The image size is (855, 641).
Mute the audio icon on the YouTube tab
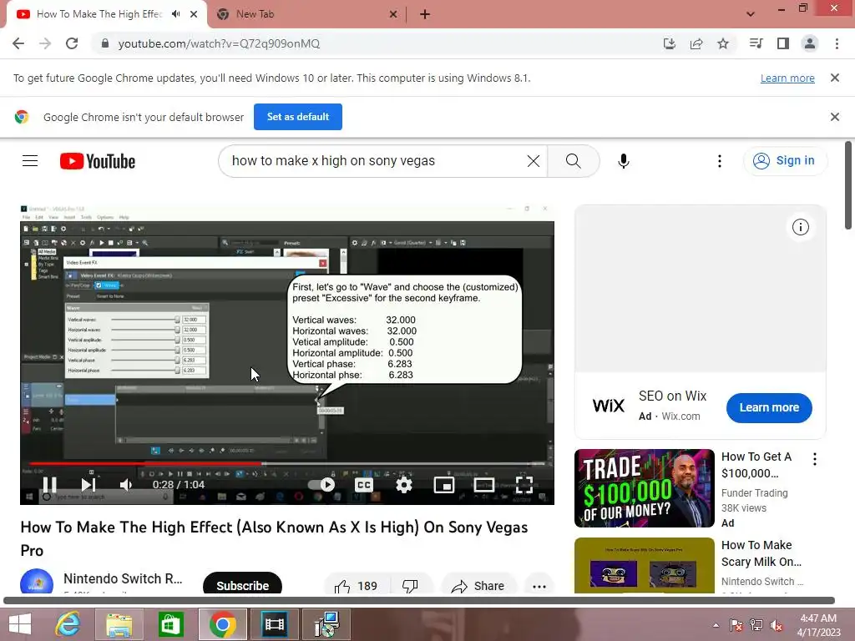coord(175,14)
